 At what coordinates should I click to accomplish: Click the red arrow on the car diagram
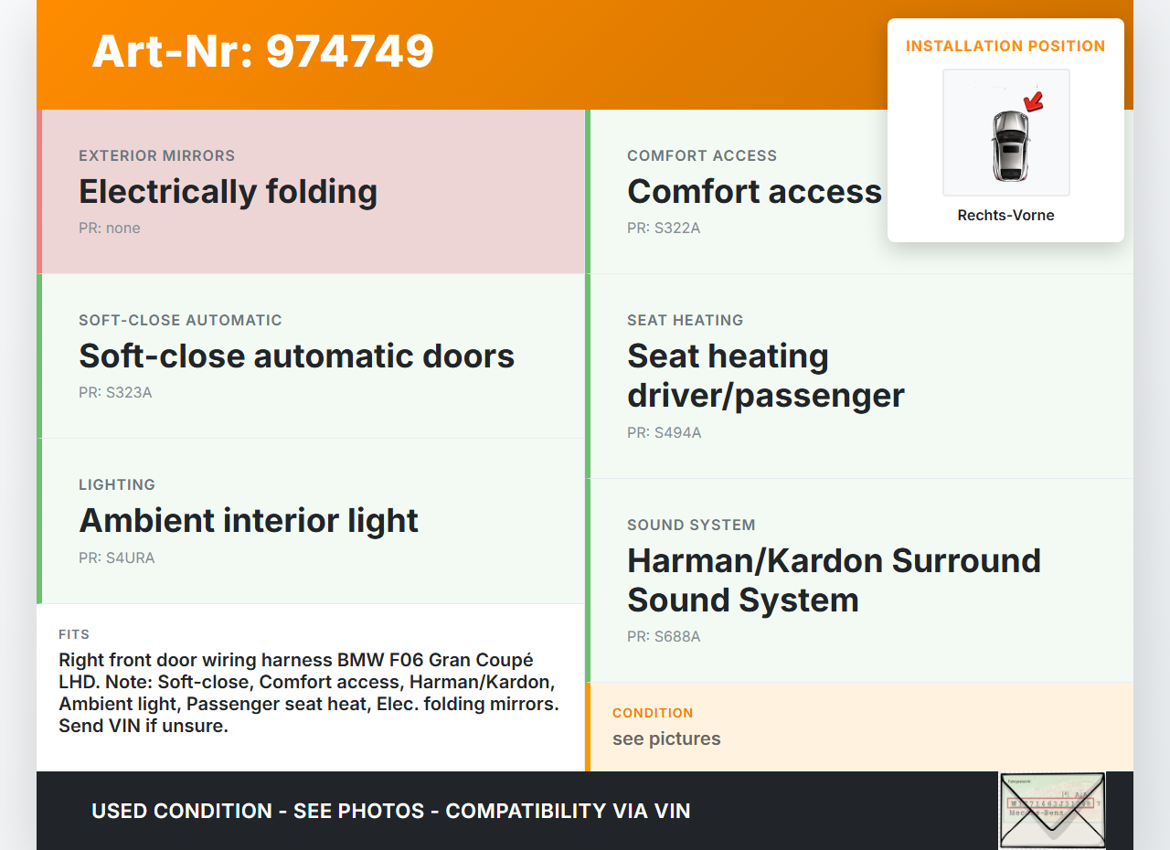1034,101
